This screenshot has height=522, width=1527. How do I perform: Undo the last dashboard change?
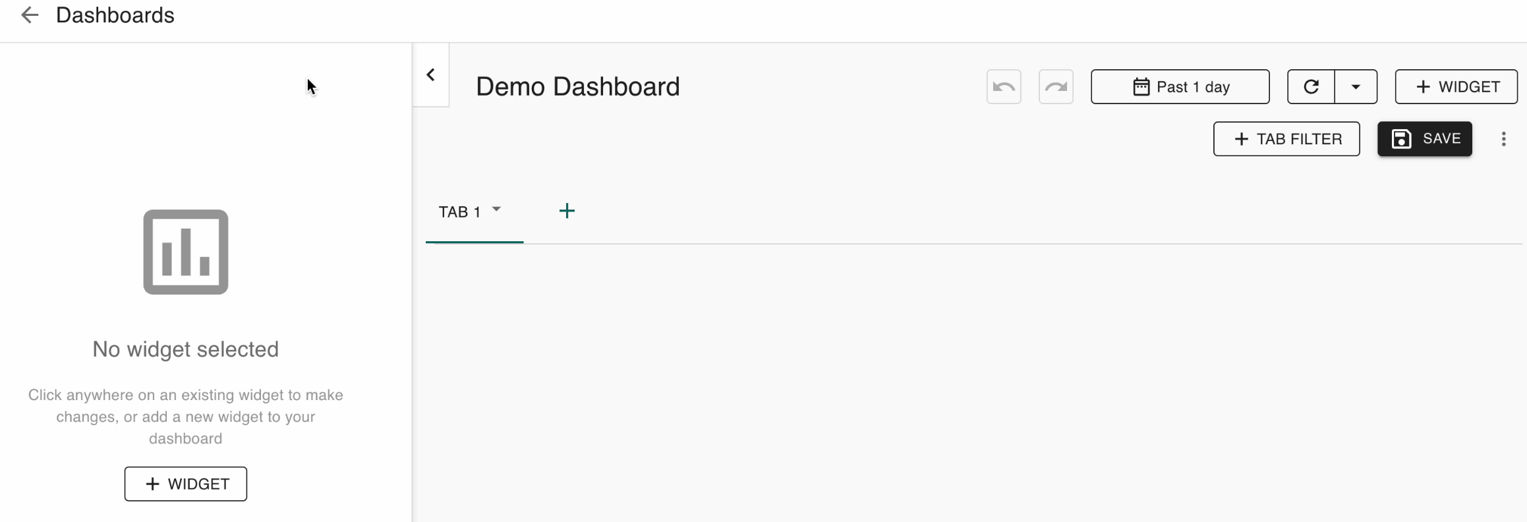tap(1003, 87)
